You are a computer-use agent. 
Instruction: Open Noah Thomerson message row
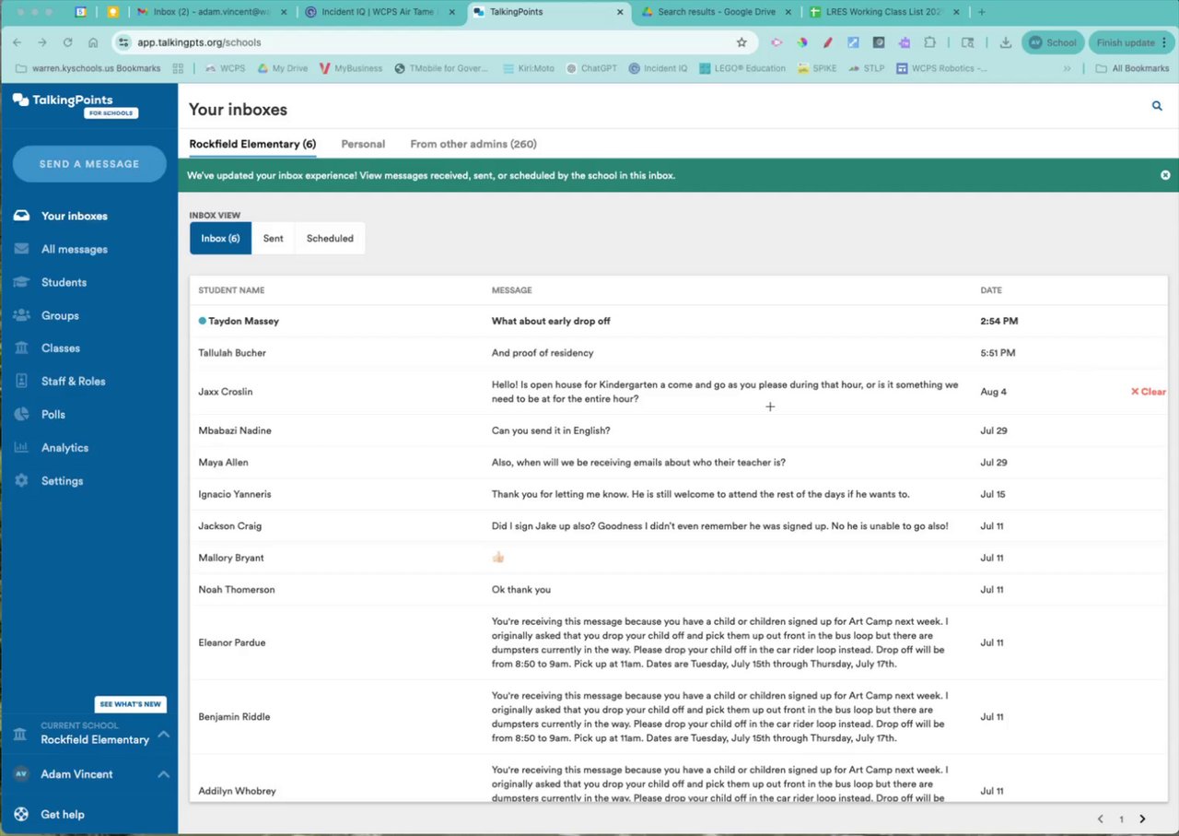[678, 590]
